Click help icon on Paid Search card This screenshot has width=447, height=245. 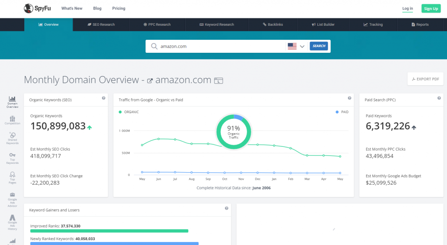439,98
